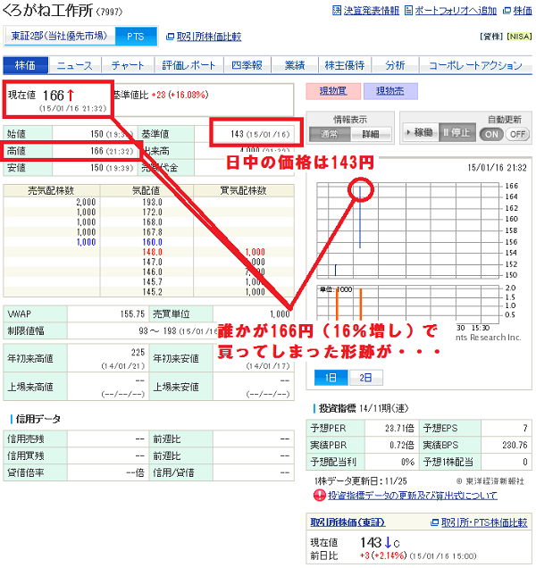This screenshot has width=536, height=568.
Task: Switch to 株主優待 tab
Action: 345,65
